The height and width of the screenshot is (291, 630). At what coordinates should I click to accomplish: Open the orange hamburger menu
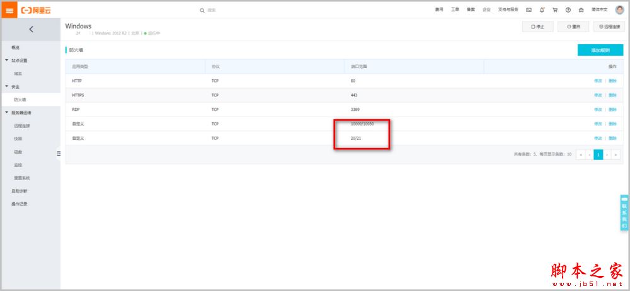(x=11, y=11)
